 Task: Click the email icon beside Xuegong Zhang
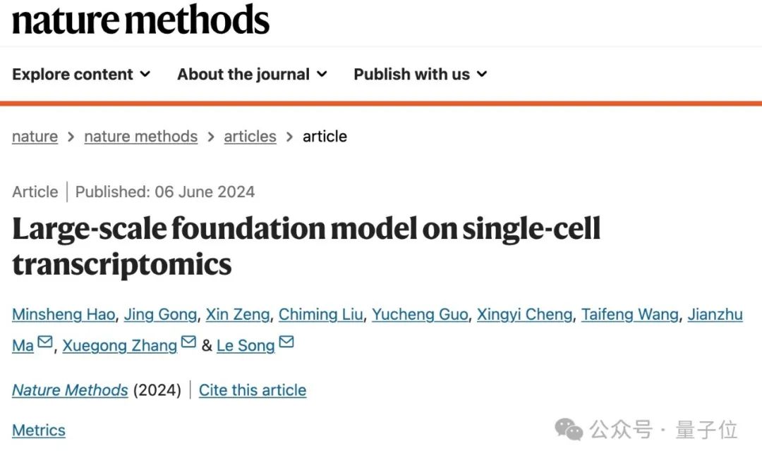click(188, 343)
